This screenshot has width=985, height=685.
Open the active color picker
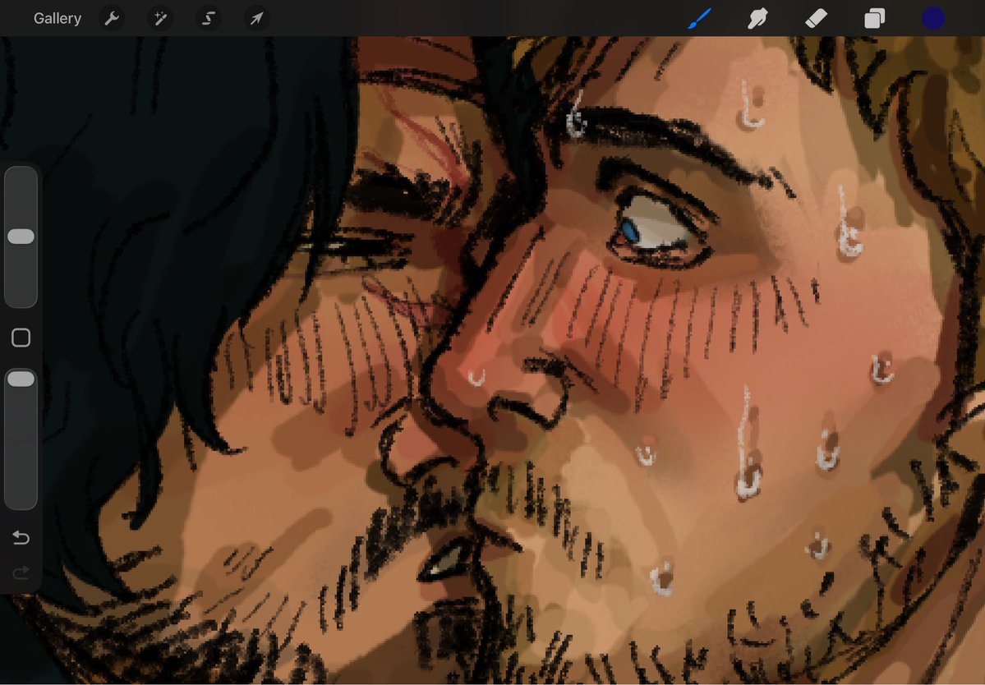point(933,18)
